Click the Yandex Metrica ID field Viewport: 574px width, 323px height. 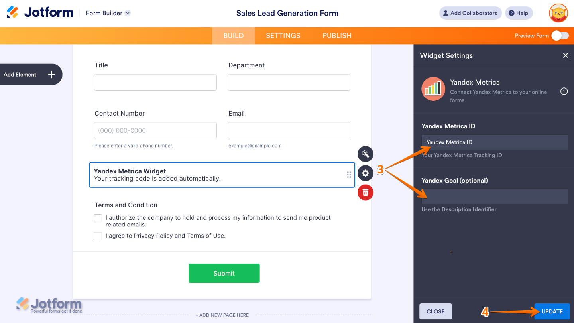[494, 142]
